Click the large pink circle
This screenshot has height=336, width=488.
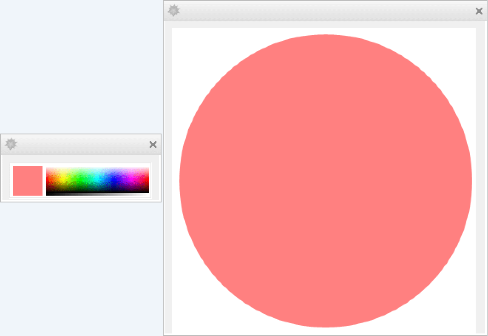(325, 181)
